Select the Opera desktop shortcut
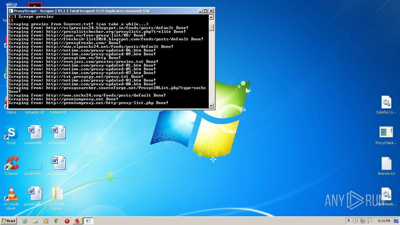The width and height of the screenshot is (400, 225). (x=11, y=112)
